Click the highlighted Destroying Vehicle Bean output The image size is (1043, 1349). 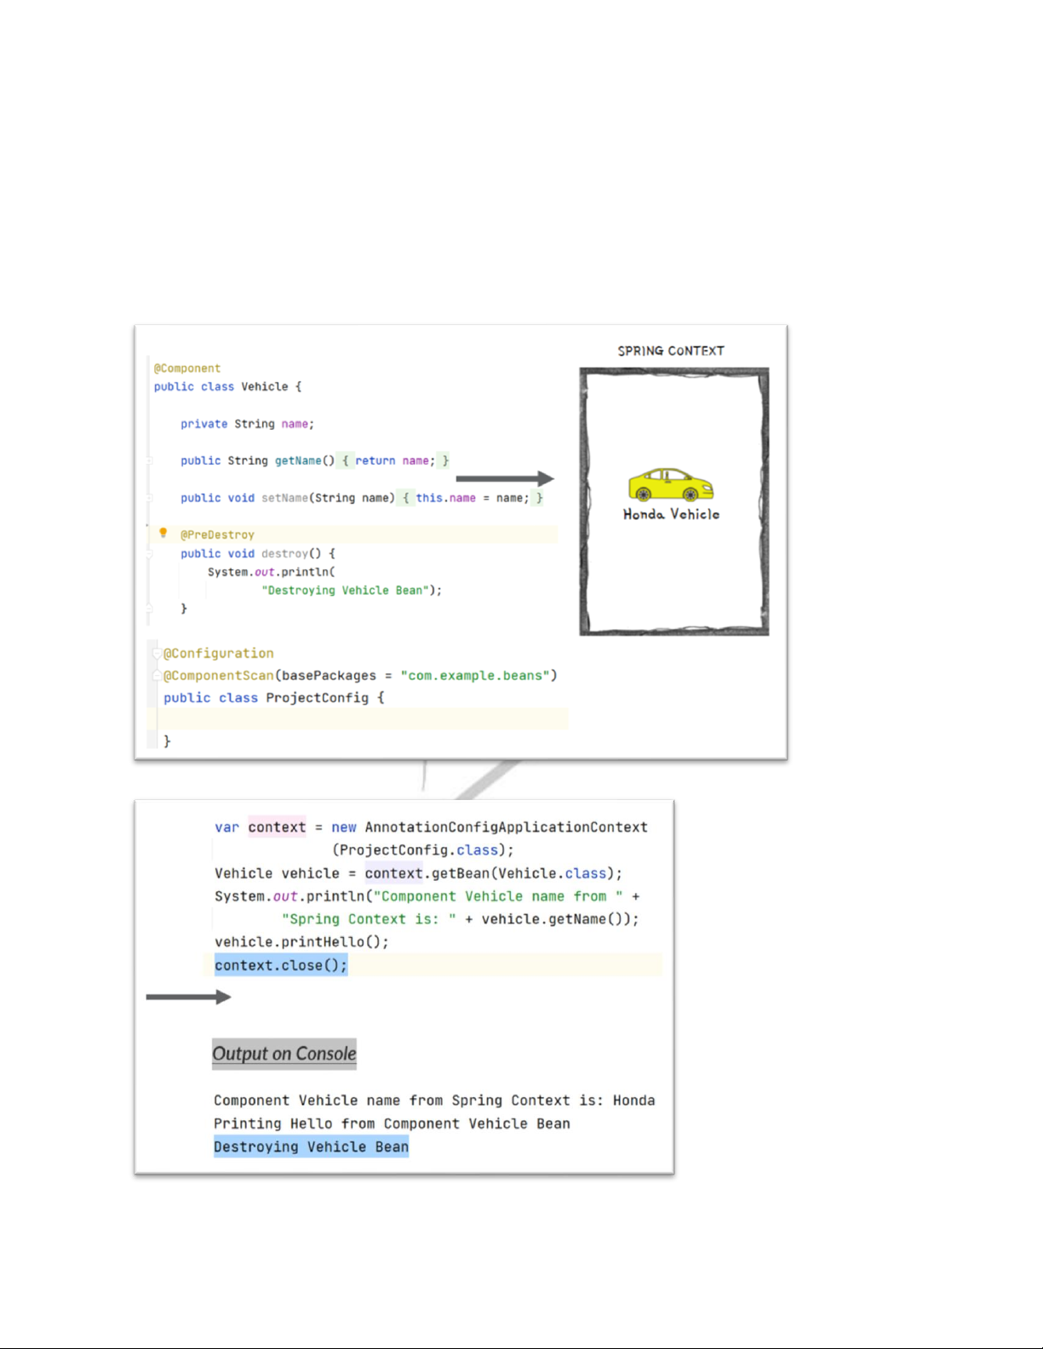(x=311, y=1146)
